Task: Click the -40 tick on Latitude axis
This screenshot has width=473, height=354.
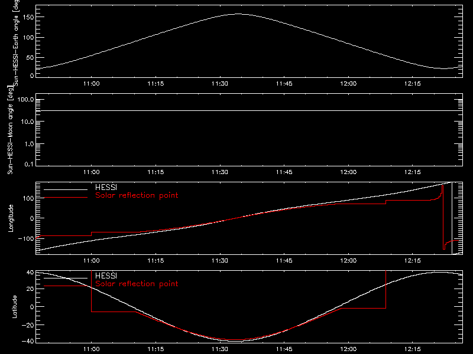Action: coord(28,341)
